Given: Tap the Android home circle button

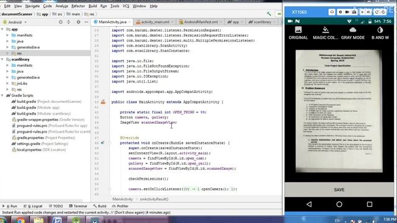Looking at the screenshot, I should pyautogui.click(x=339, y=204).
